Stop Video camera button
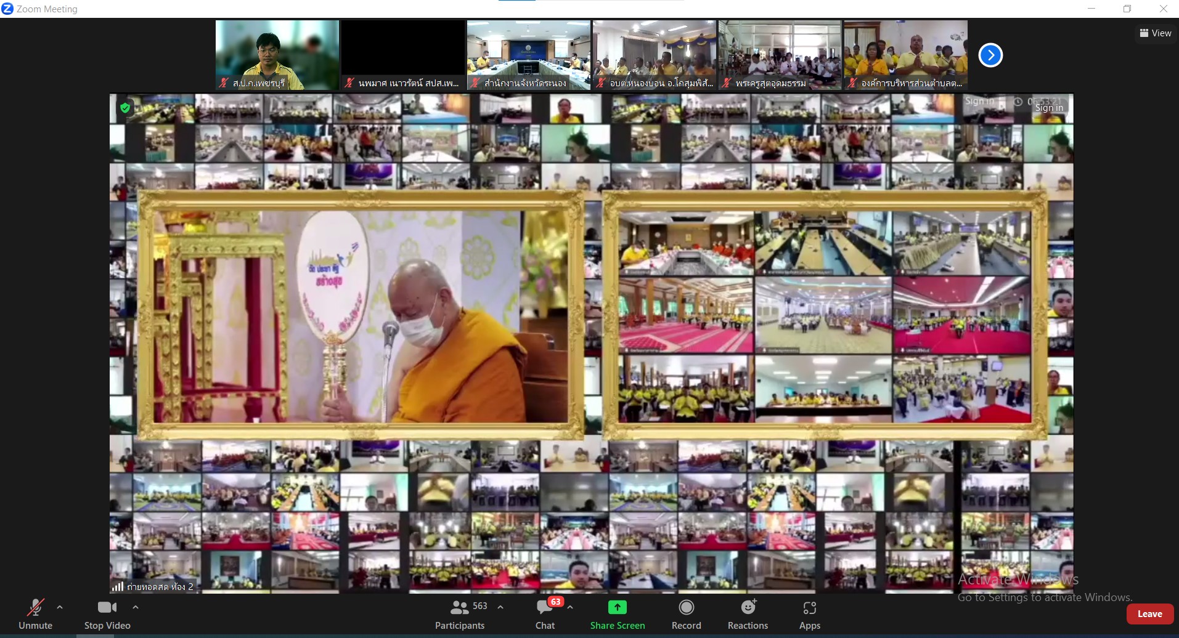Screen dimensions: 1179x638 tap(107, 615)
